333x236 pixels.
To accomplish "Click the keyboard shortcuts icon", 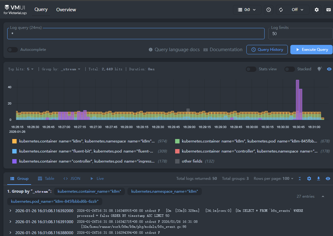I will point(328,10).
